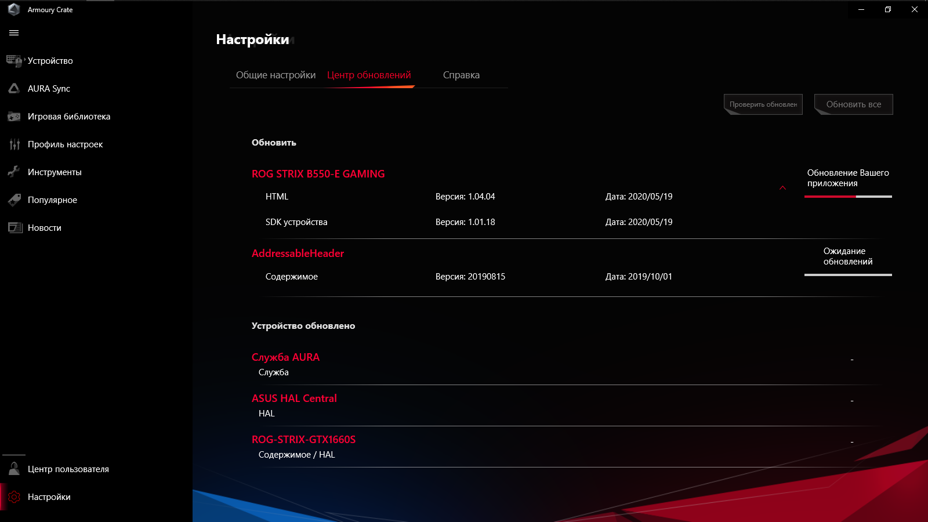
Task: Minimize the Armoury Crate window
Action: [861, 9]
